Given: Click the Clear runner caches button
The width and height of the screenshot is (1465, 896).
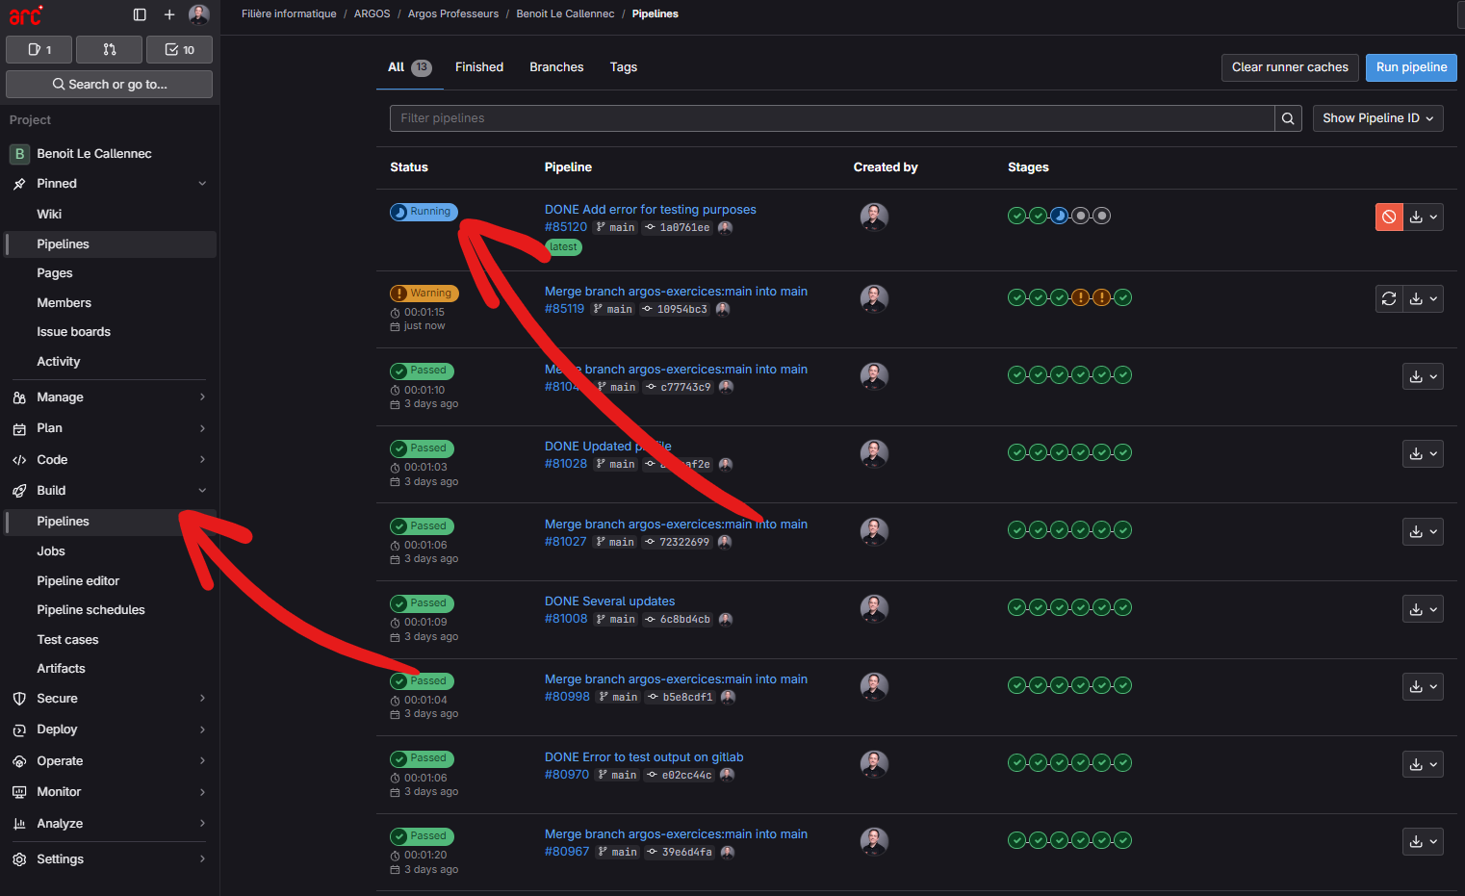Looking at the screenshot, I should [1290, 67].
